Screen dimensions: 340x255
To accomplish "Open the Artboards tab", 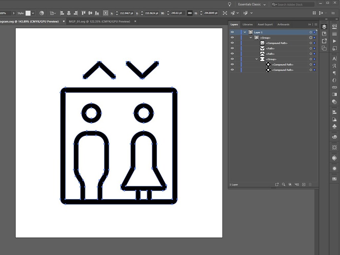I will [x=283, y=24].
